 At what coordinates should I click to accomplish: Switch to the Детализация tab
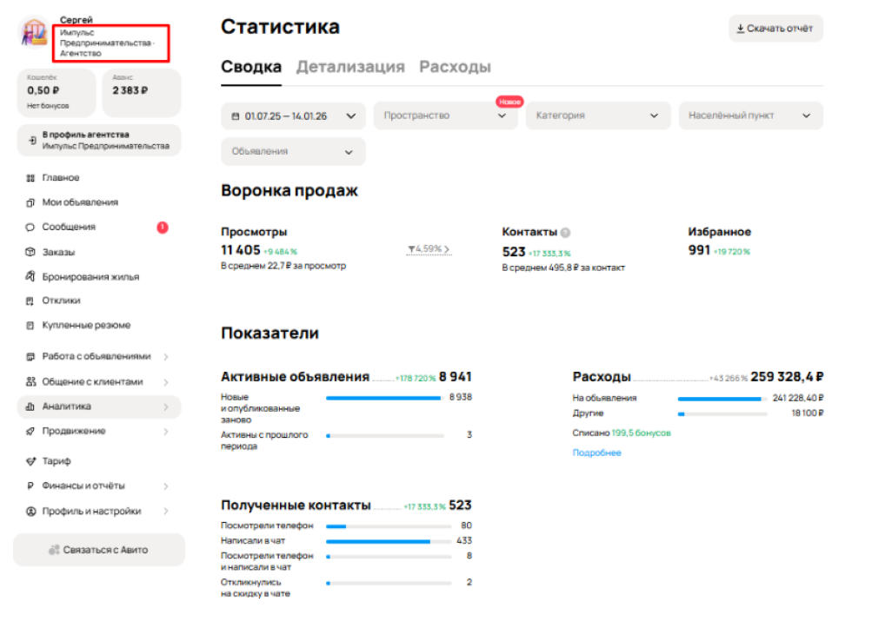point(350,67)
